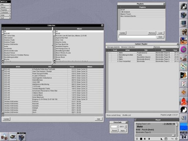This screenshot has width=188, height=141.
Task: Skip to the previous track in Player
Action: click(145, 139)
